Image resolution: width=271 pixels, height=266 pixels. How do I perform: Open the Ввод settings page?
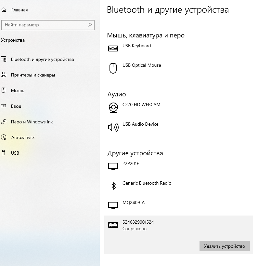(x=16, y=106)
